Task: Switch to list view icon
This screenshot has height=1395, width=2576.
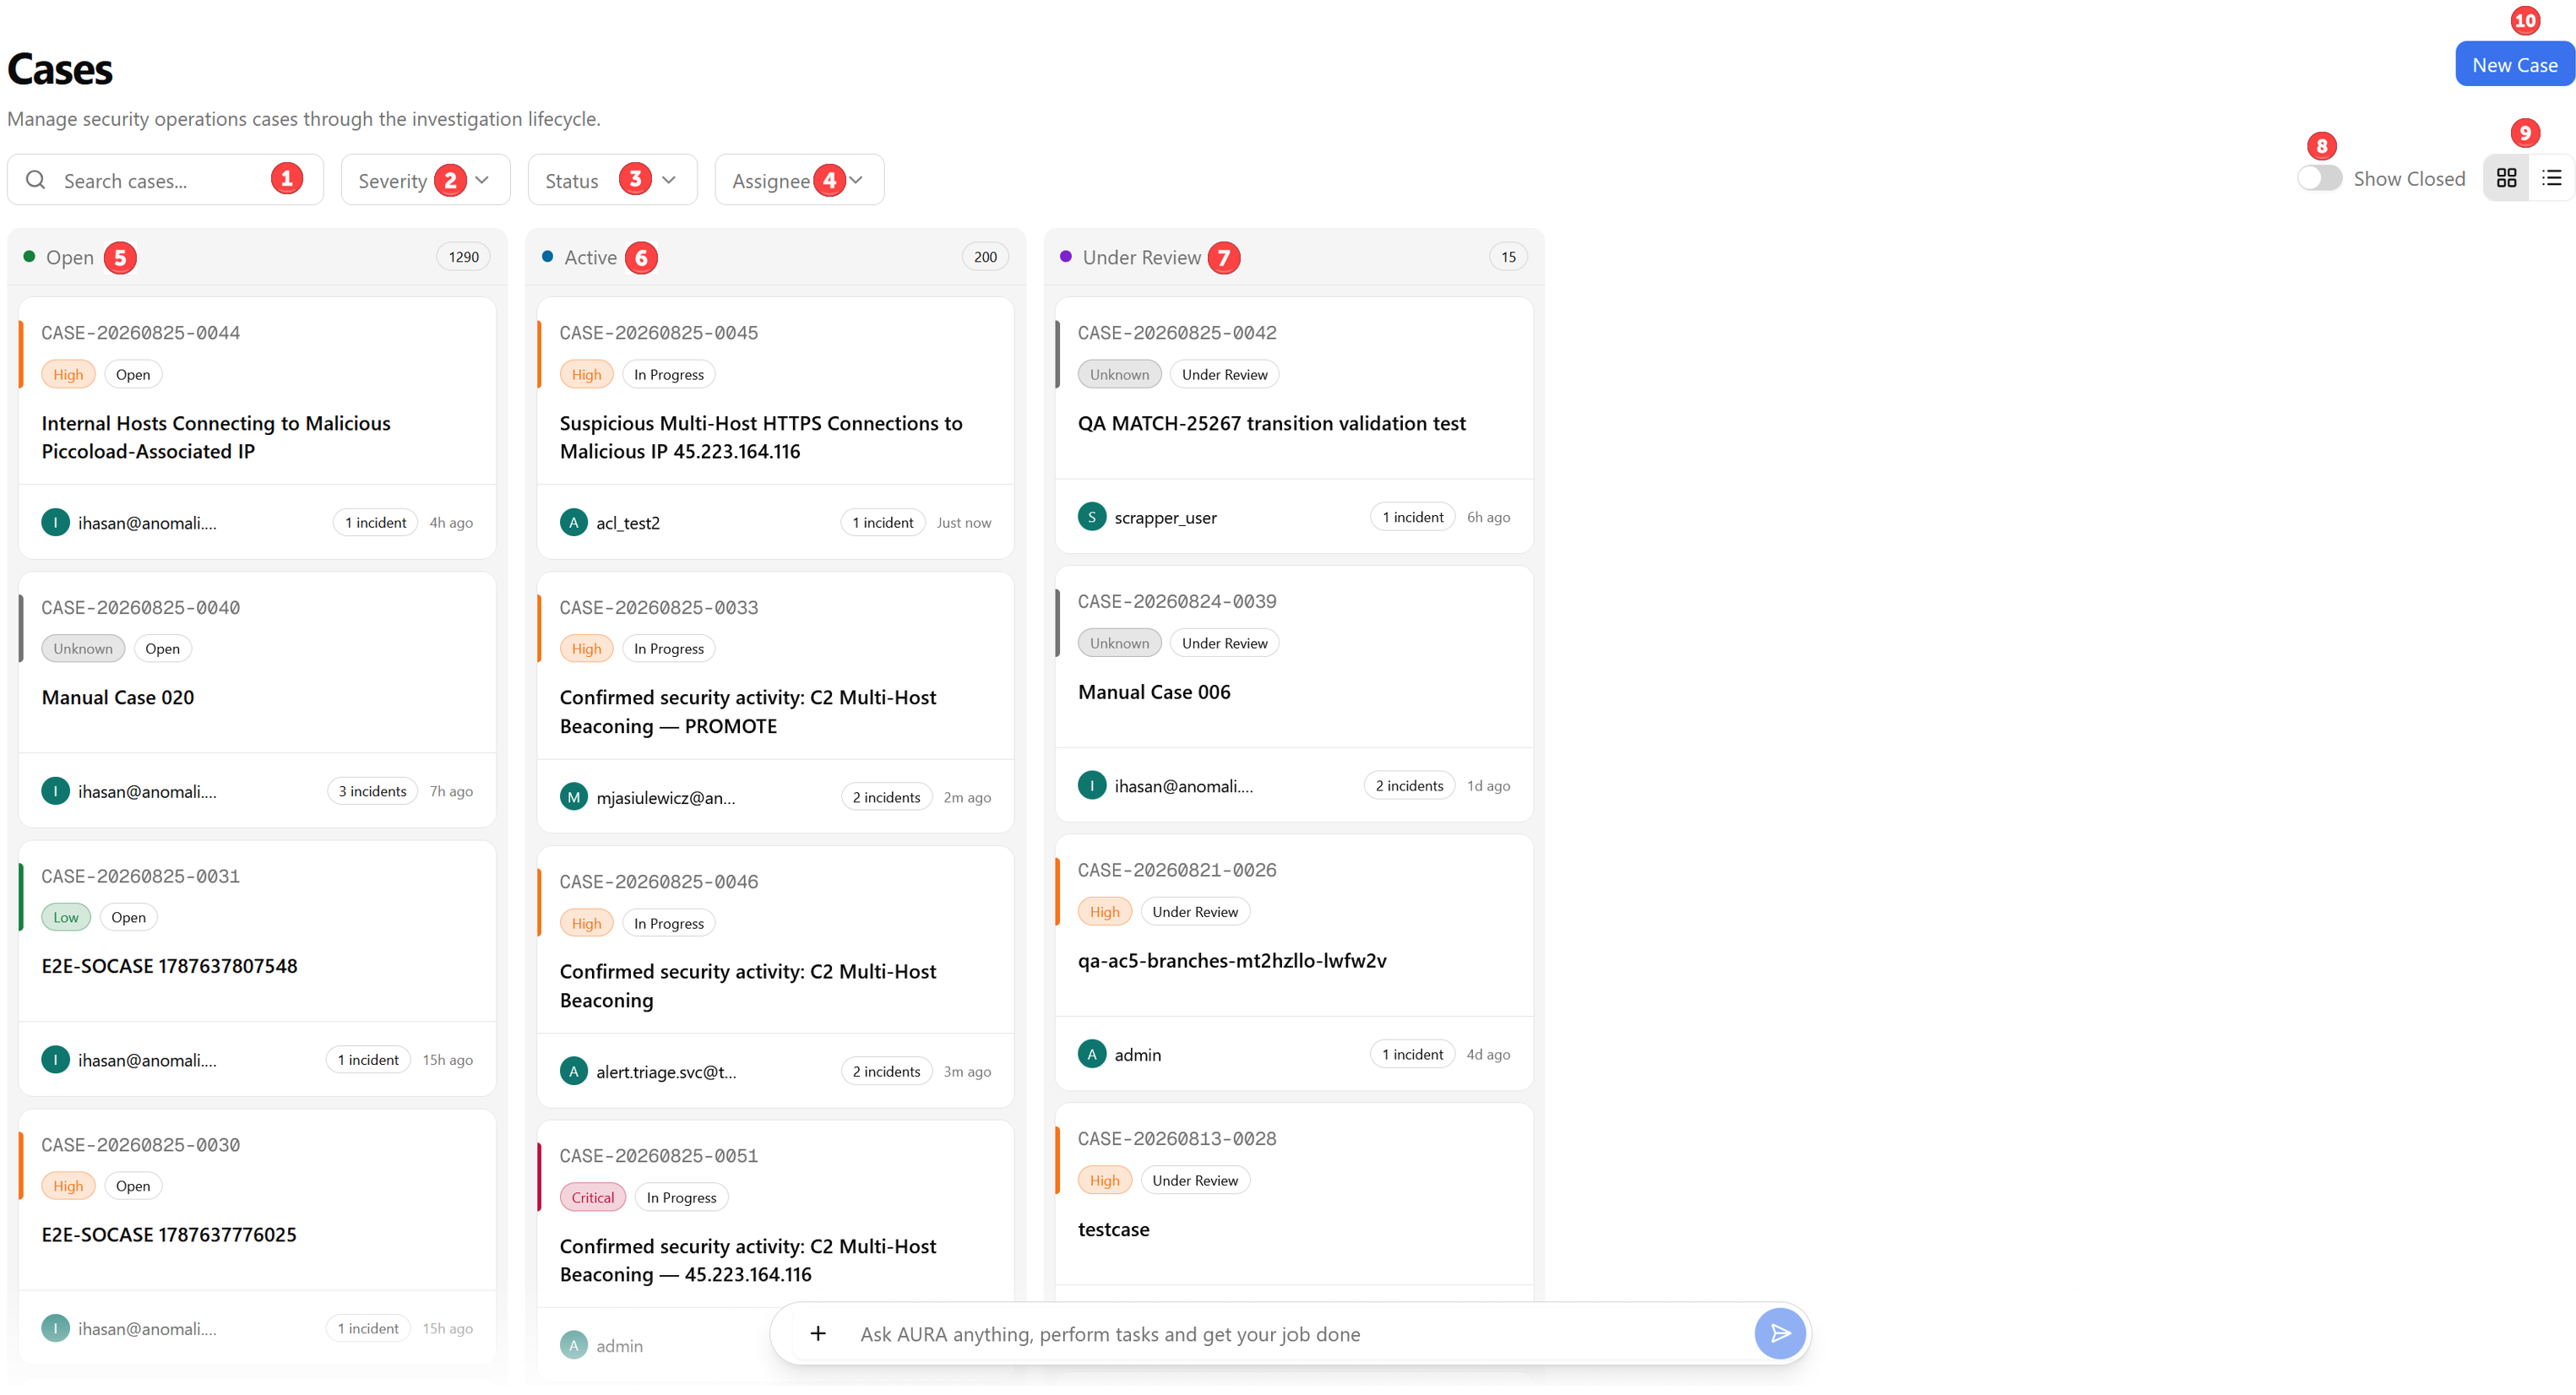Action: click(2552, 178)
